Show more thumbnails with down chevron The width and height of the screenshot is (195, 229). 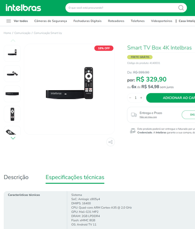(x=13, y=138)
